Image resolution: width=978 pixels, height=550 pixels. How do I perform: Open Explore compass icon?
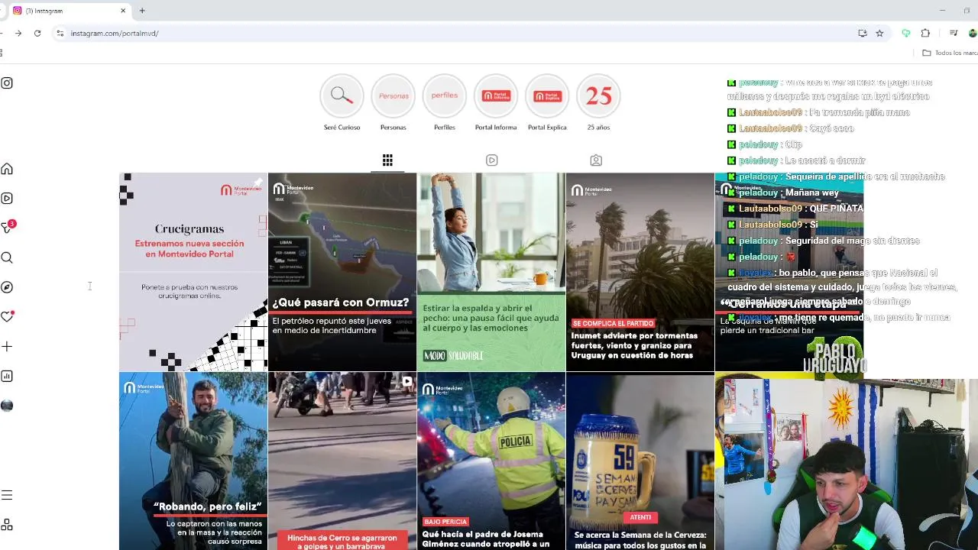pos(7,287)
